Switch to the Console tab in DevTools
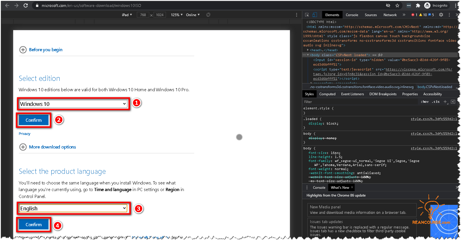 (x=352, y=15)
